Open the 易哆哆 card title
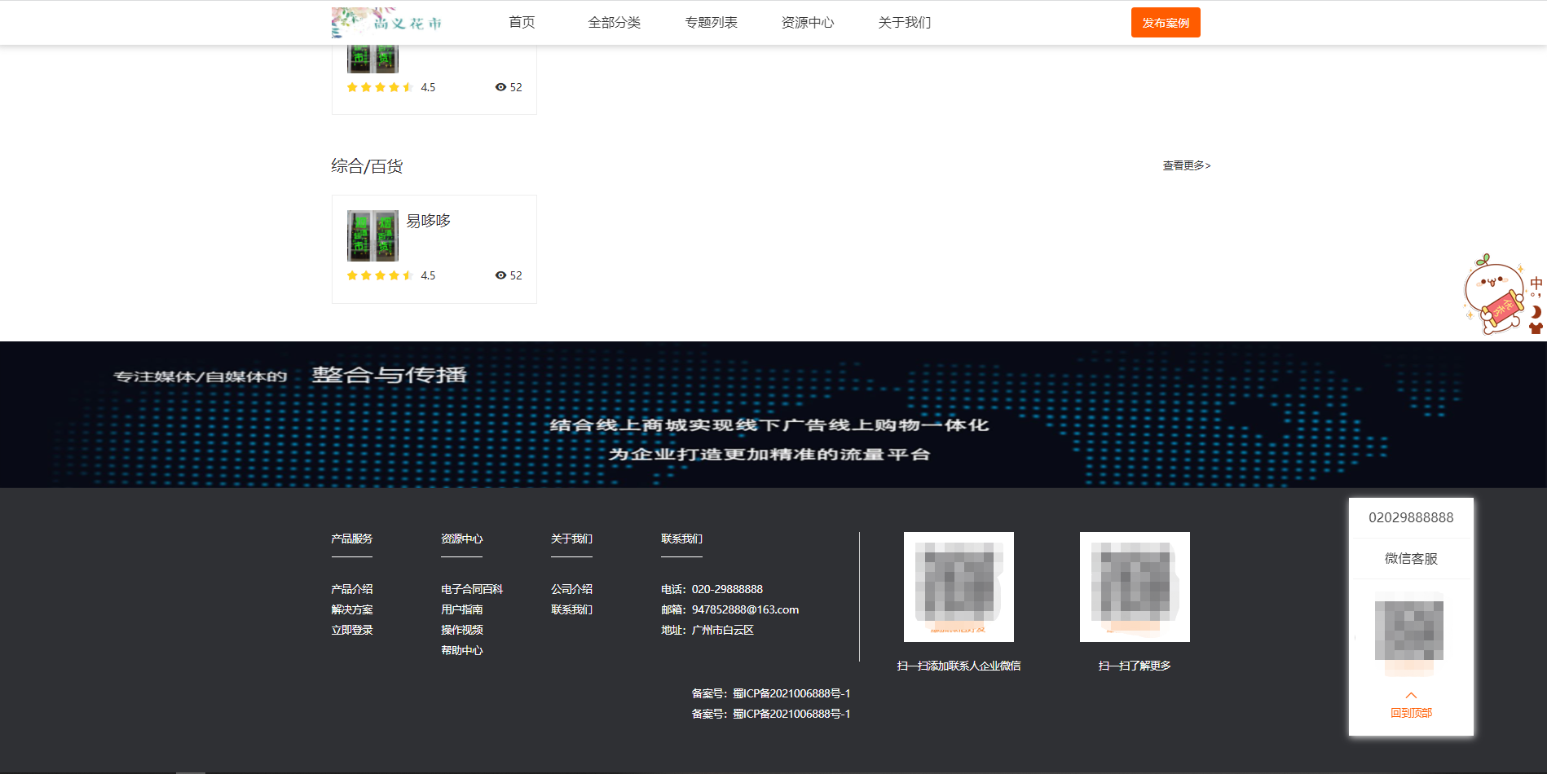Image resolution: width=1547 pixels, height=774 pixels. point(429,221)
